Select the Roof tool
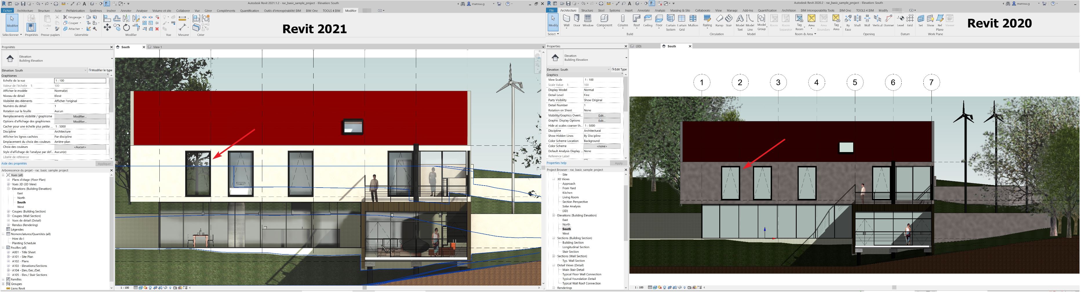This screenshot has width=1081, height=292. 637,21
